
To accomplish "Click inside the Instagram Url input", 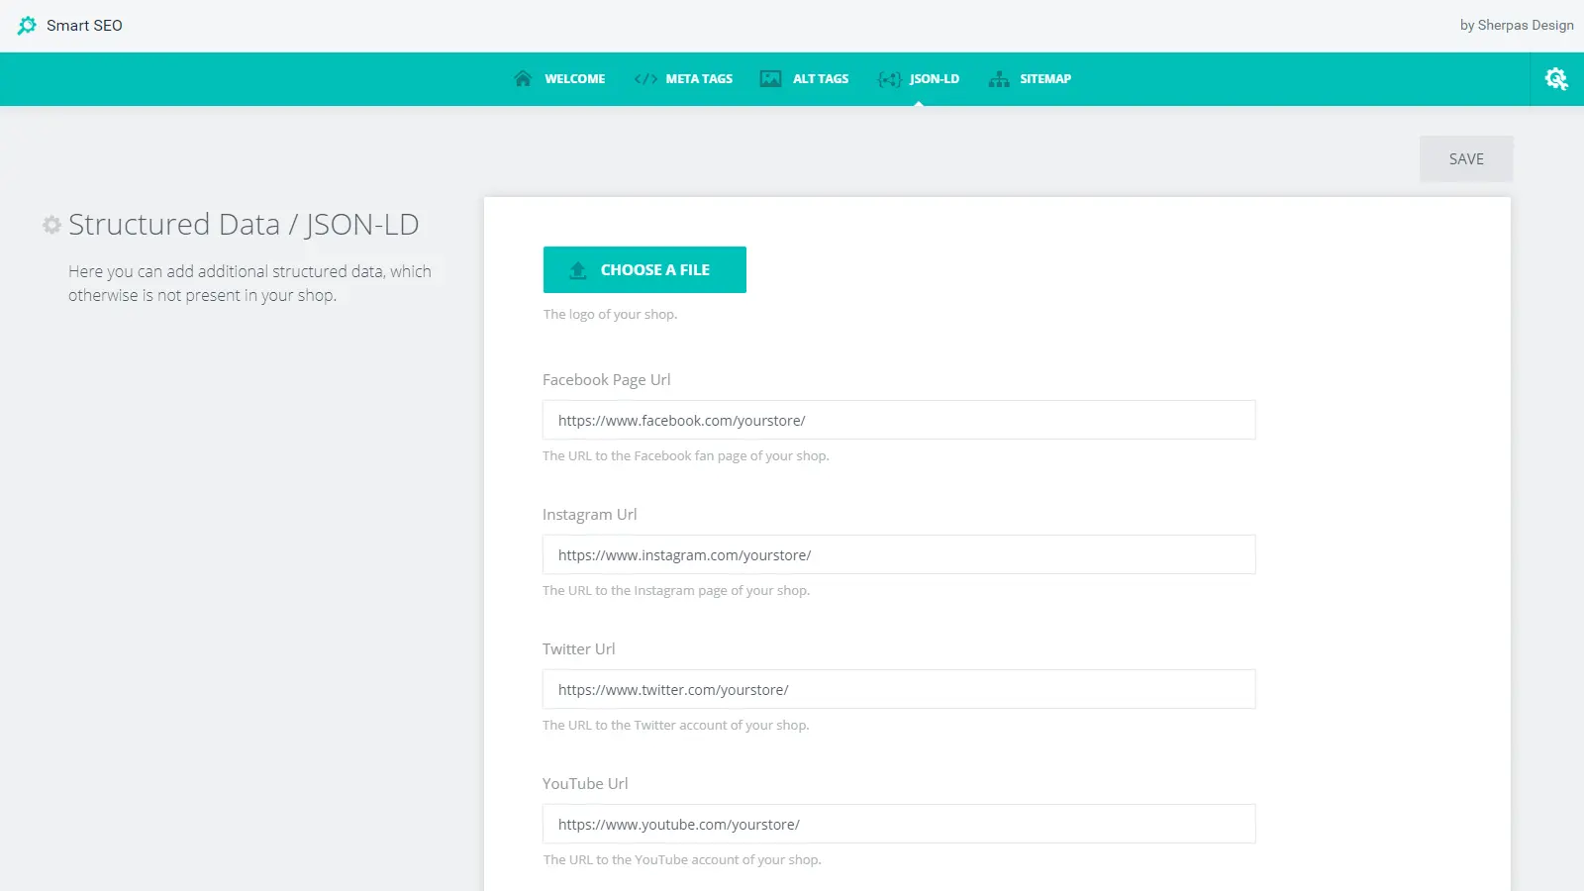I will pyautogui.click(x=897, y=554).
